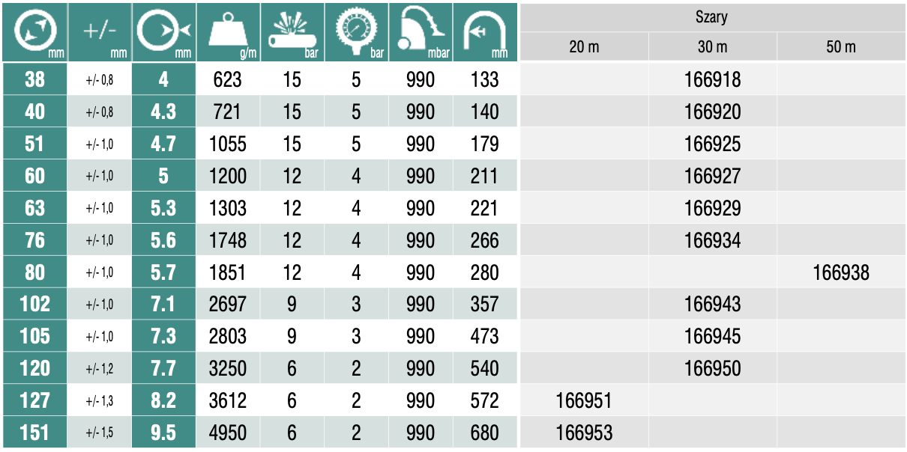907x452 pixels.
Task: Click product code 166943
Action: click(x=712, y=305)
